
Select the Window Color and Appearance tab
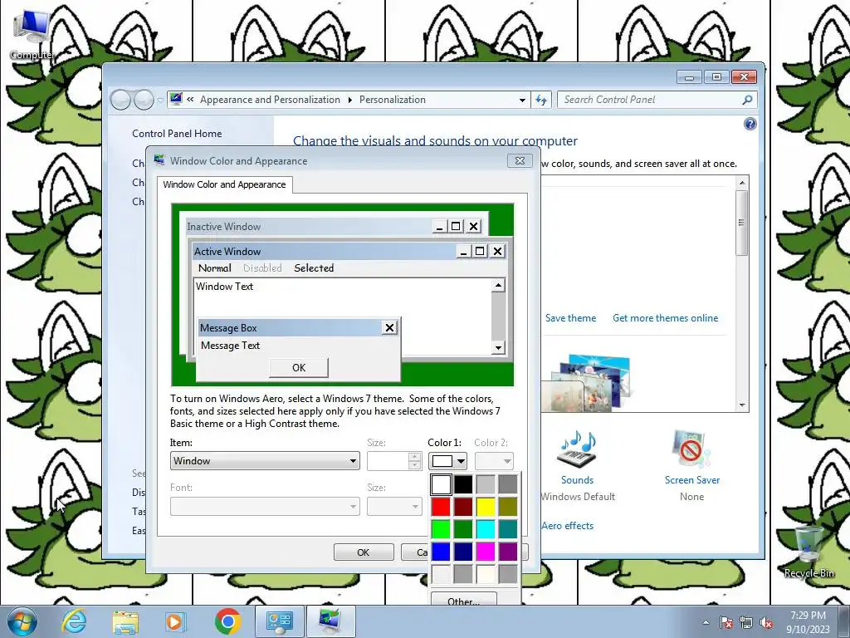(x=224, y=184)
